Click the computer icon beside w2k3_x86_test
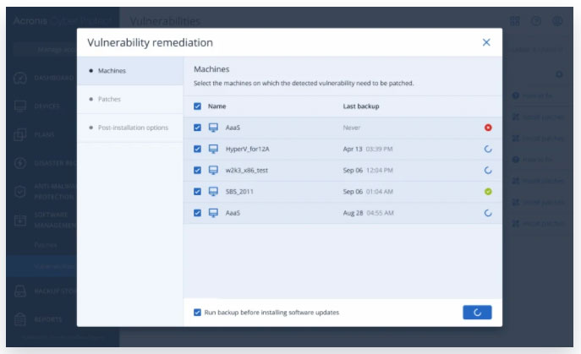 click(x=213, y=171)
